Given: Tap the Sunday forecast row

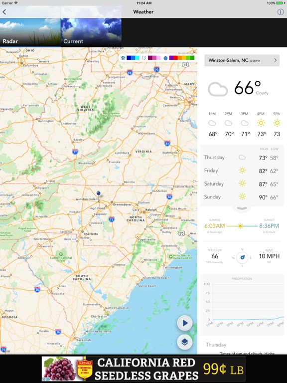Looking at the screenshot, I should tap(242, 197).
